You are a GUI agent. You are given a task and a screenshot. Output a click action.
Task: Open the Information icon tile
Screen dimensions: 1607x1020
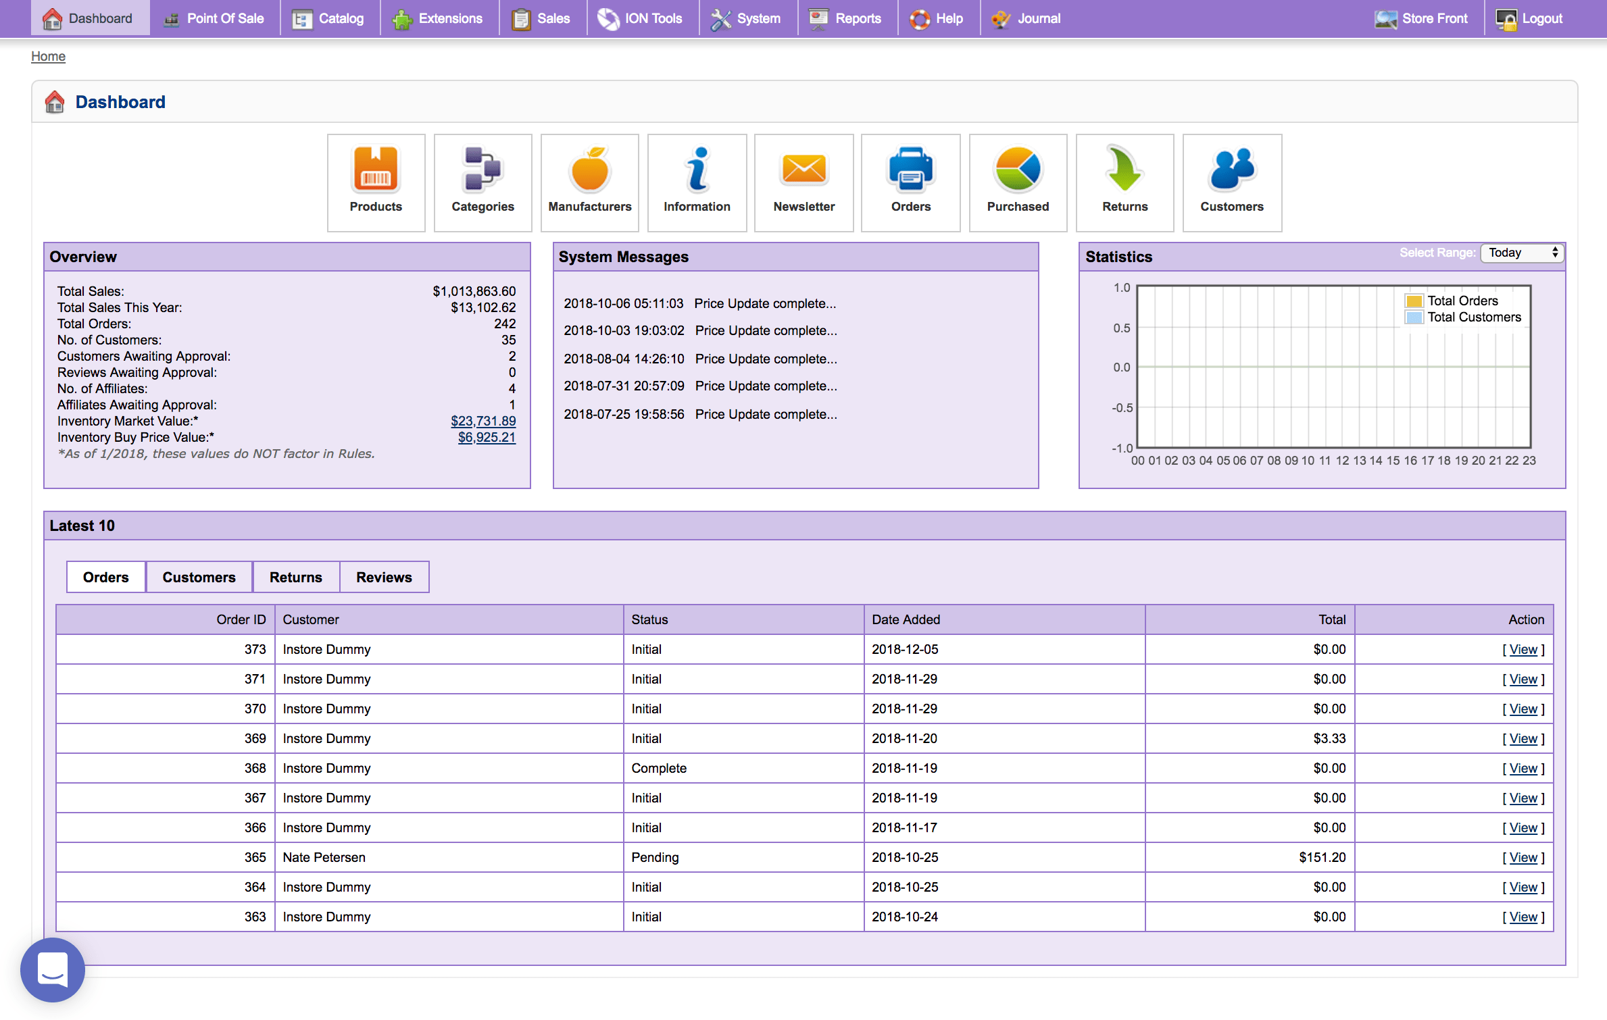(697, 181)
